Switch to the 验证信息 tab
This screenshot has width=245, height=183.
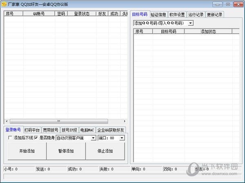click(x=158, y=15)
